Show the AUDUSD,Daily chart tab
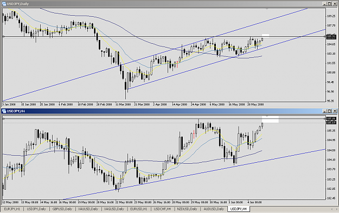This screenshot has height=213, width=339. pyautogui.click(x=214, y=209)
